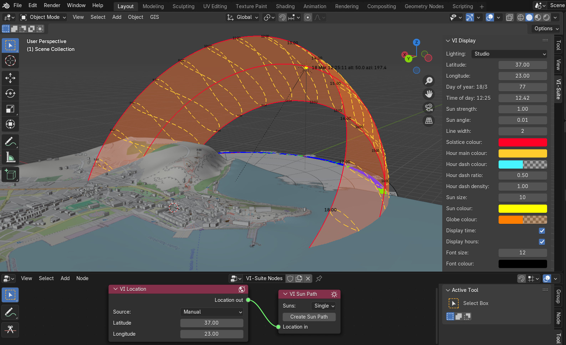Switch to the Geometry Nodes workspace tab
This screenshot has height=345, width=566.
click(424, 6)
